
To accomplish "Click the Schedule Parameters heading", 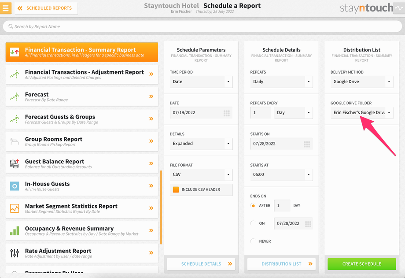I will [201, 50].
